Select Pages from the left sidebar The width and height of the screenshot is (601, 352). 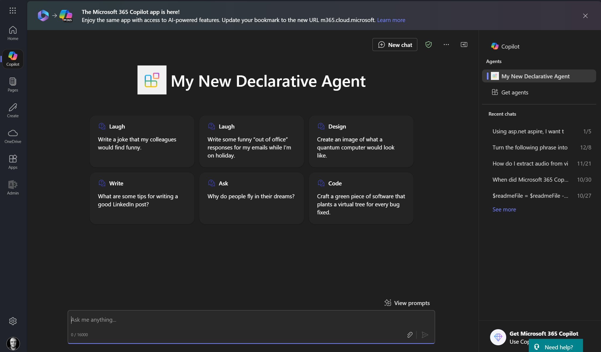pos(13,84)
